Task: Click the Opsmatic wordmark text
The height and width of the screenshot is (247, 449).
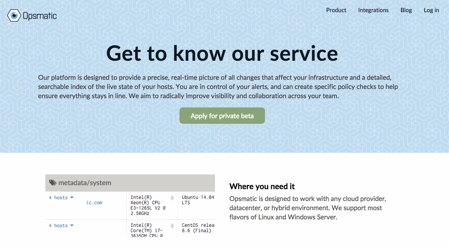Action: click(40, 15)
